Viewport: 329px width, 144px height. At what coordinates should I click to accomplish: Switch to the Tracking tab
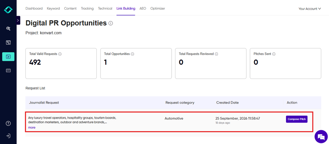tap(87, 9)
